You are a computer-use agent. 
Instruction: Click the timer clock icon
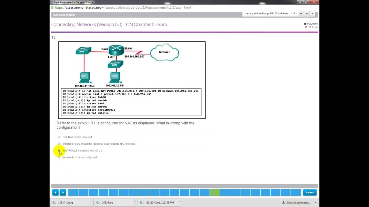(x=305, y=24)
